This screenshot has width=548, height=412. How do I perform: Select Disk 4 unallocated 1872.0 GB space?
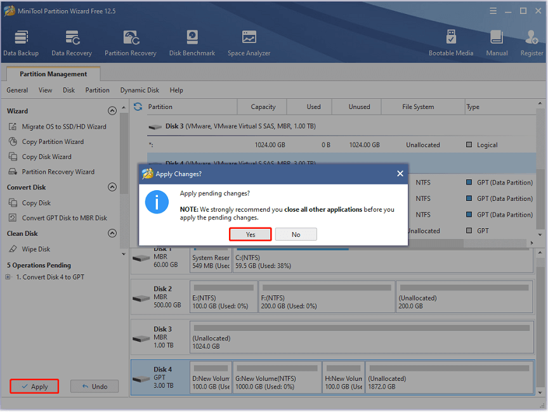click(450, 377)
